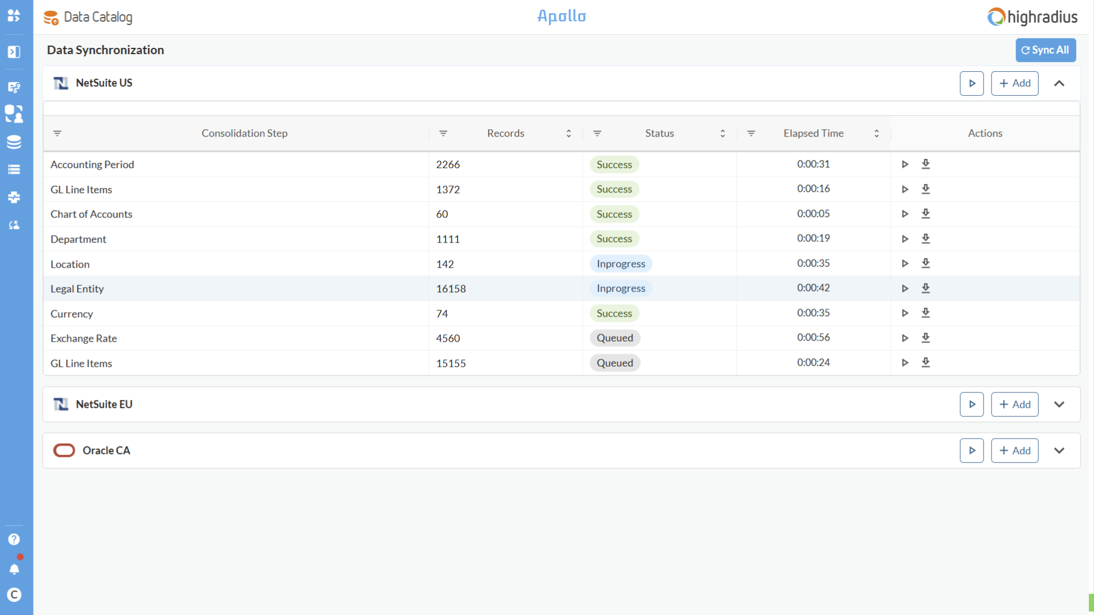Open notifications bell icon

coord(14,569)
